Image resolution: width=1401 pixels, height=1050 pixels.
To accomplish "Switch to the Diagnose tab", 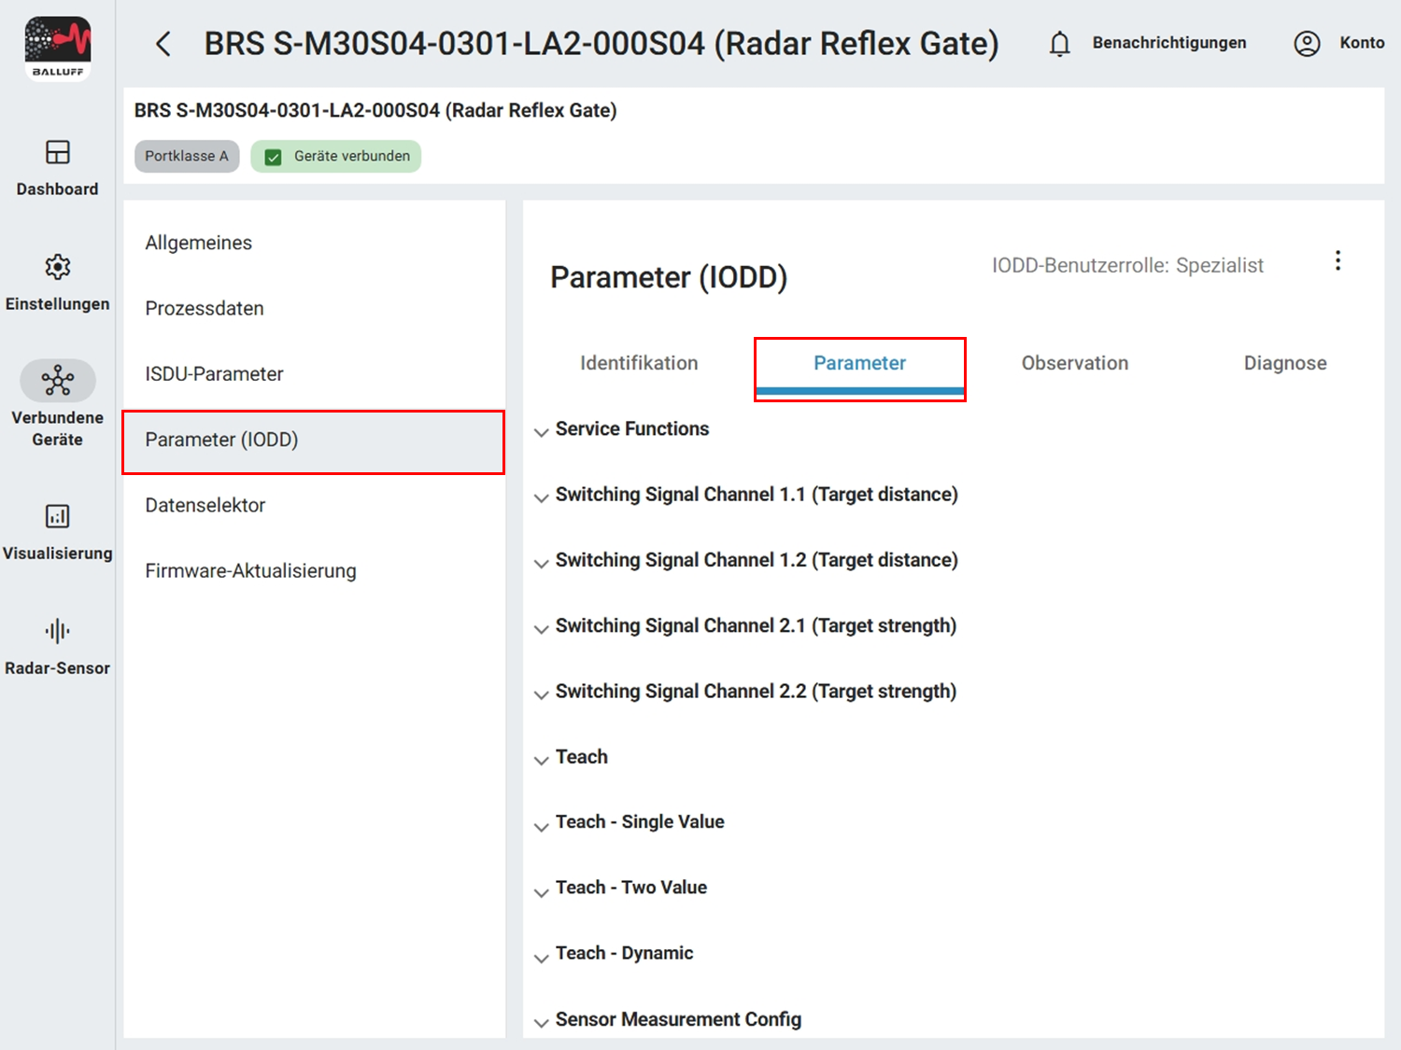I will (1284, 363).
